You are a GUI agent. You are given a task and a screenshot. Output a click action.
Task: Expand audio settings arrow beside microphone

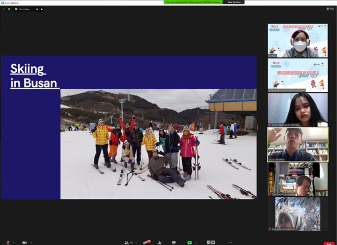coord(14,243)
